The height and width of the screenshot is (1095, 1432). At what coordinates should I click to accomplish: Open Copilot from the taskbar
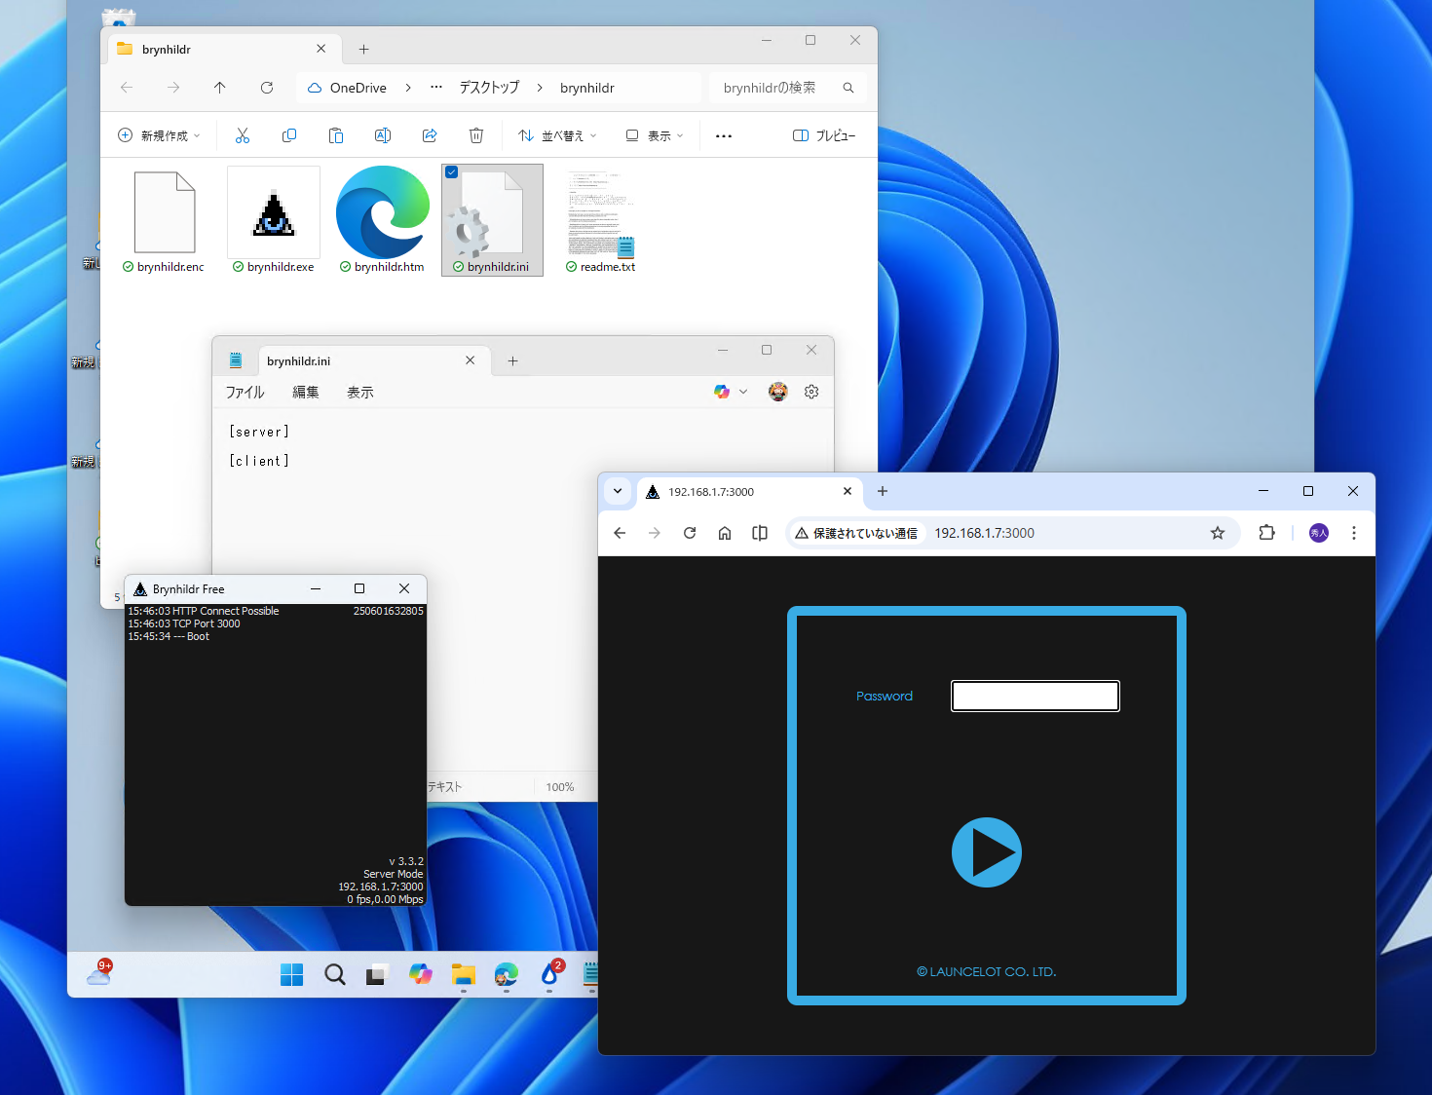tap(421, 974)
